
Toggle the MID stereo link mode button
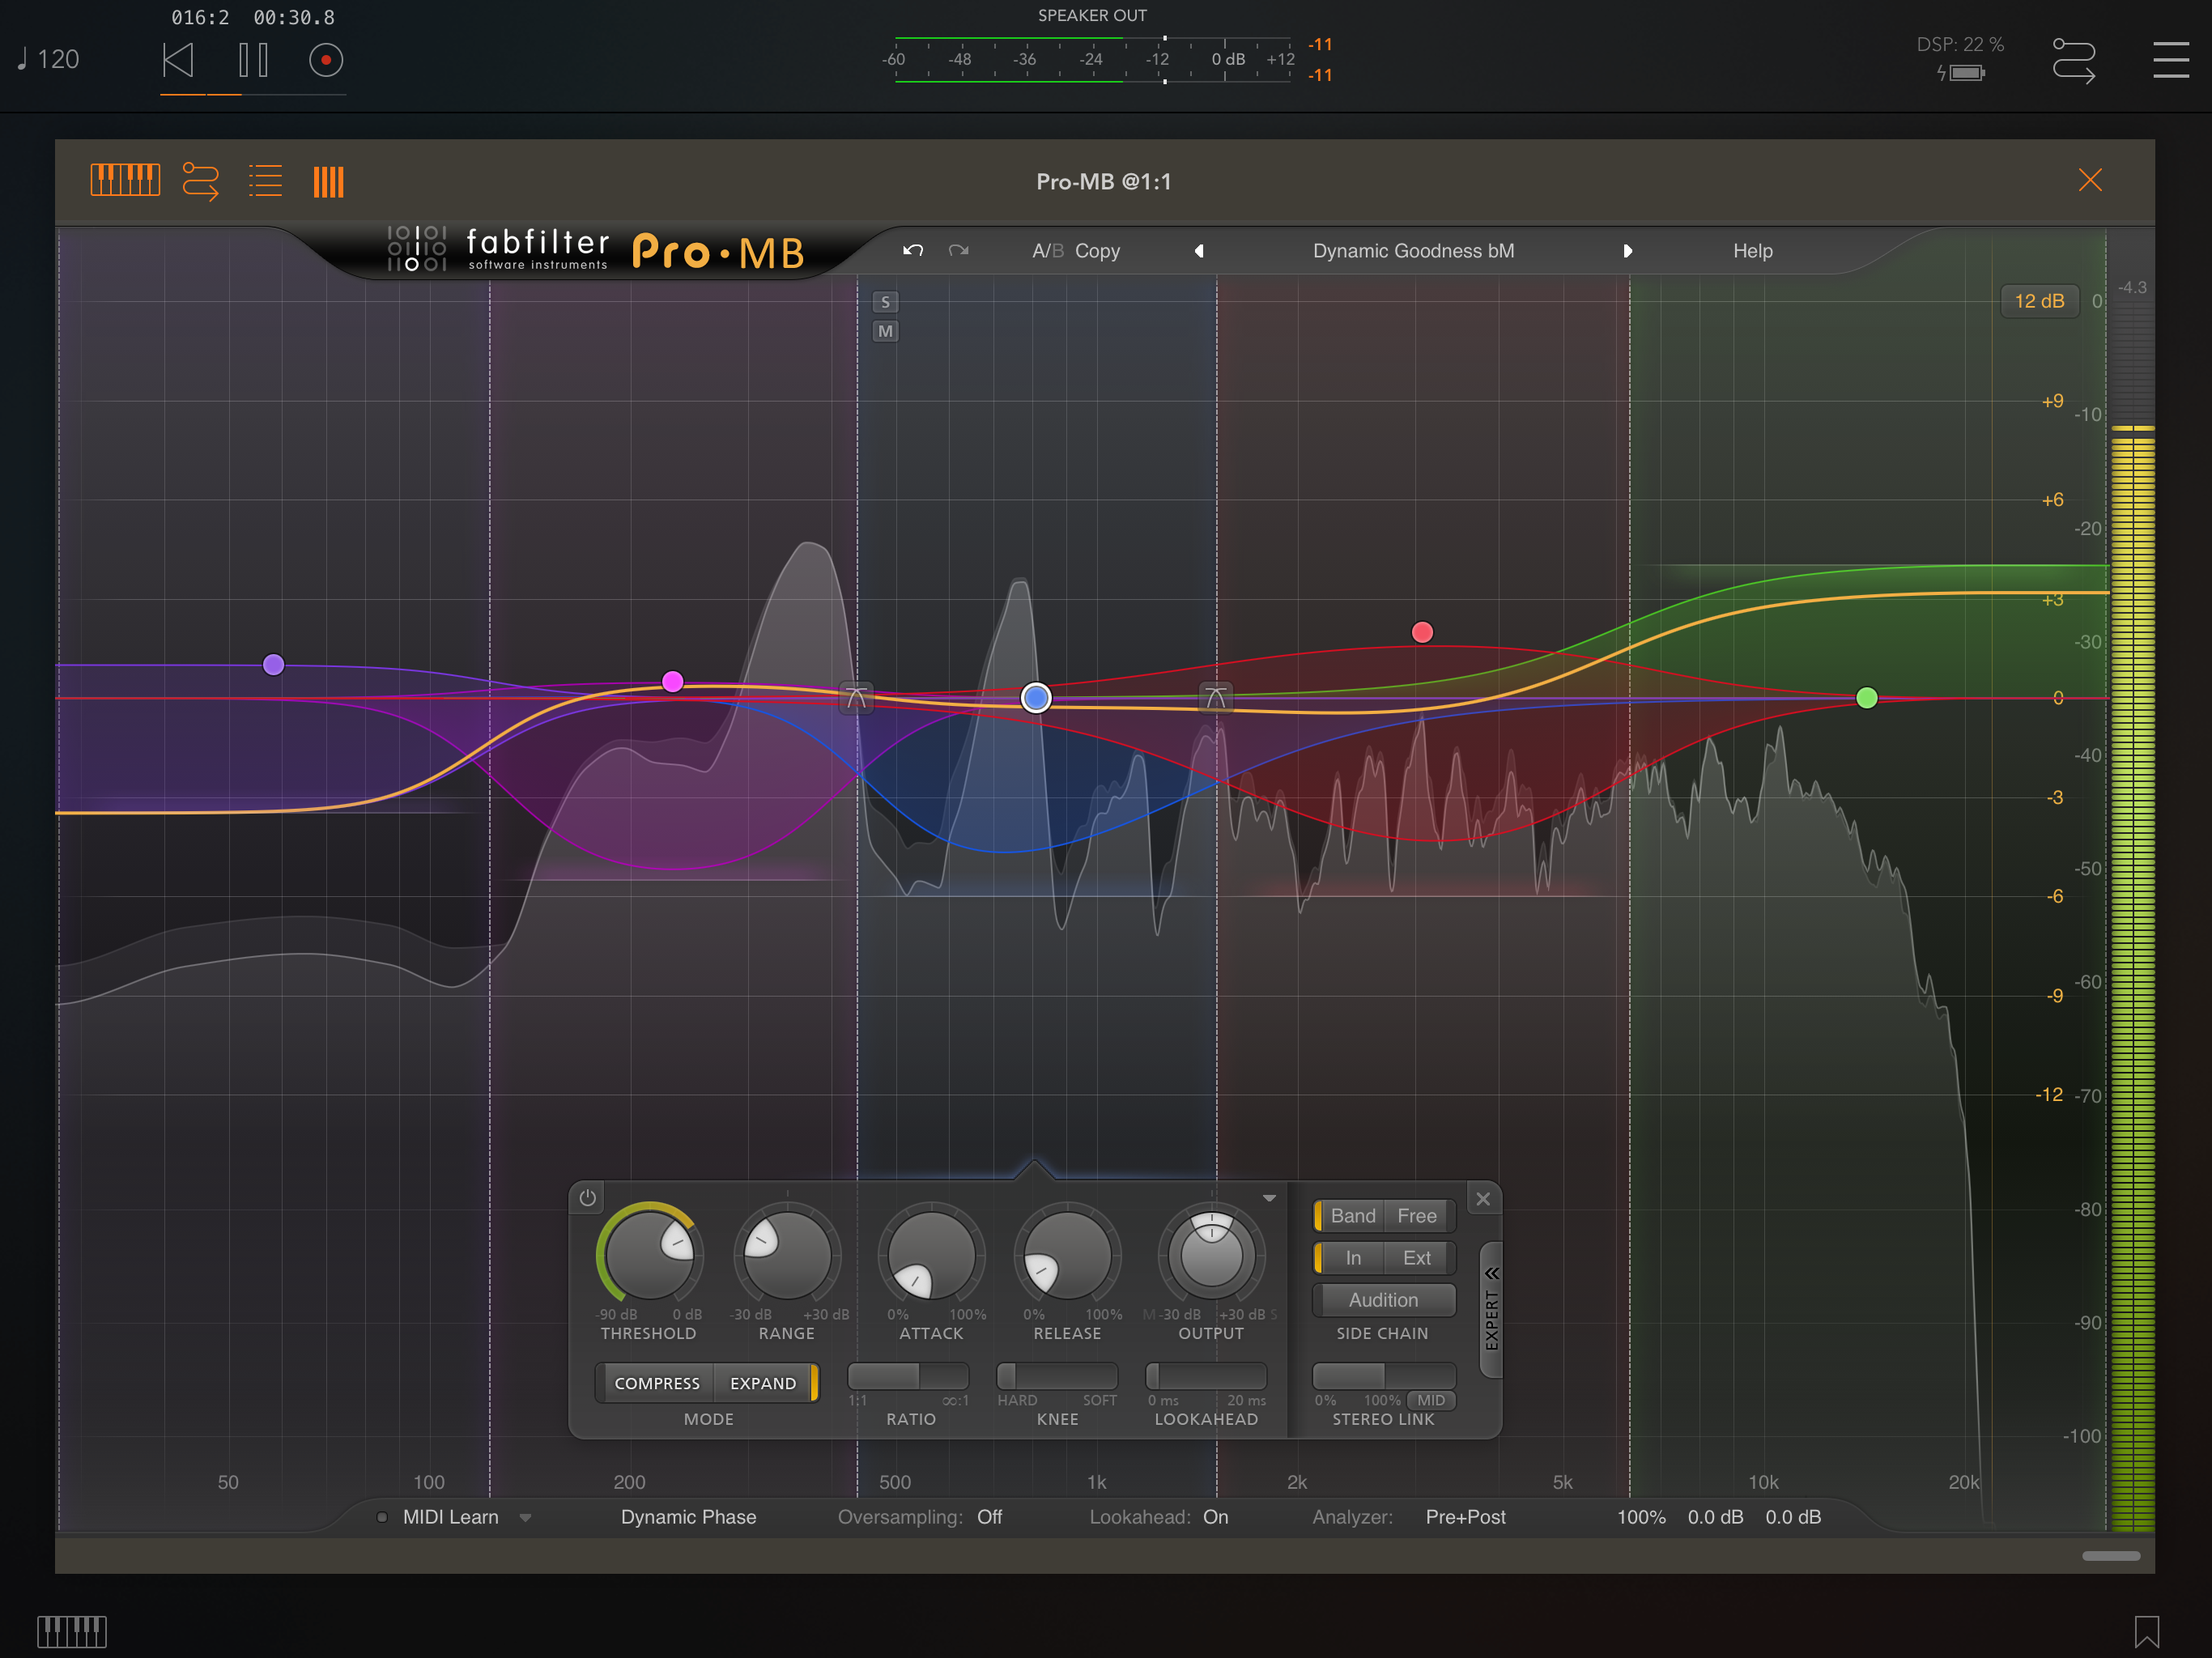tap(1431, 1400)
